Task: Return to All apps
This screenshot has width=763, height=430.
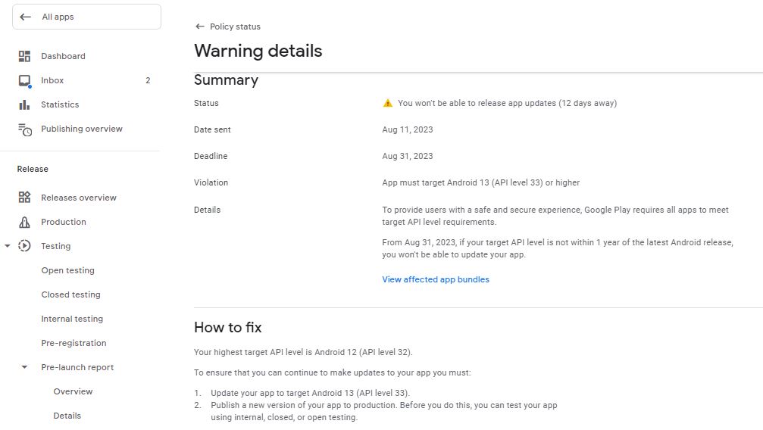Action: point(26,17)
